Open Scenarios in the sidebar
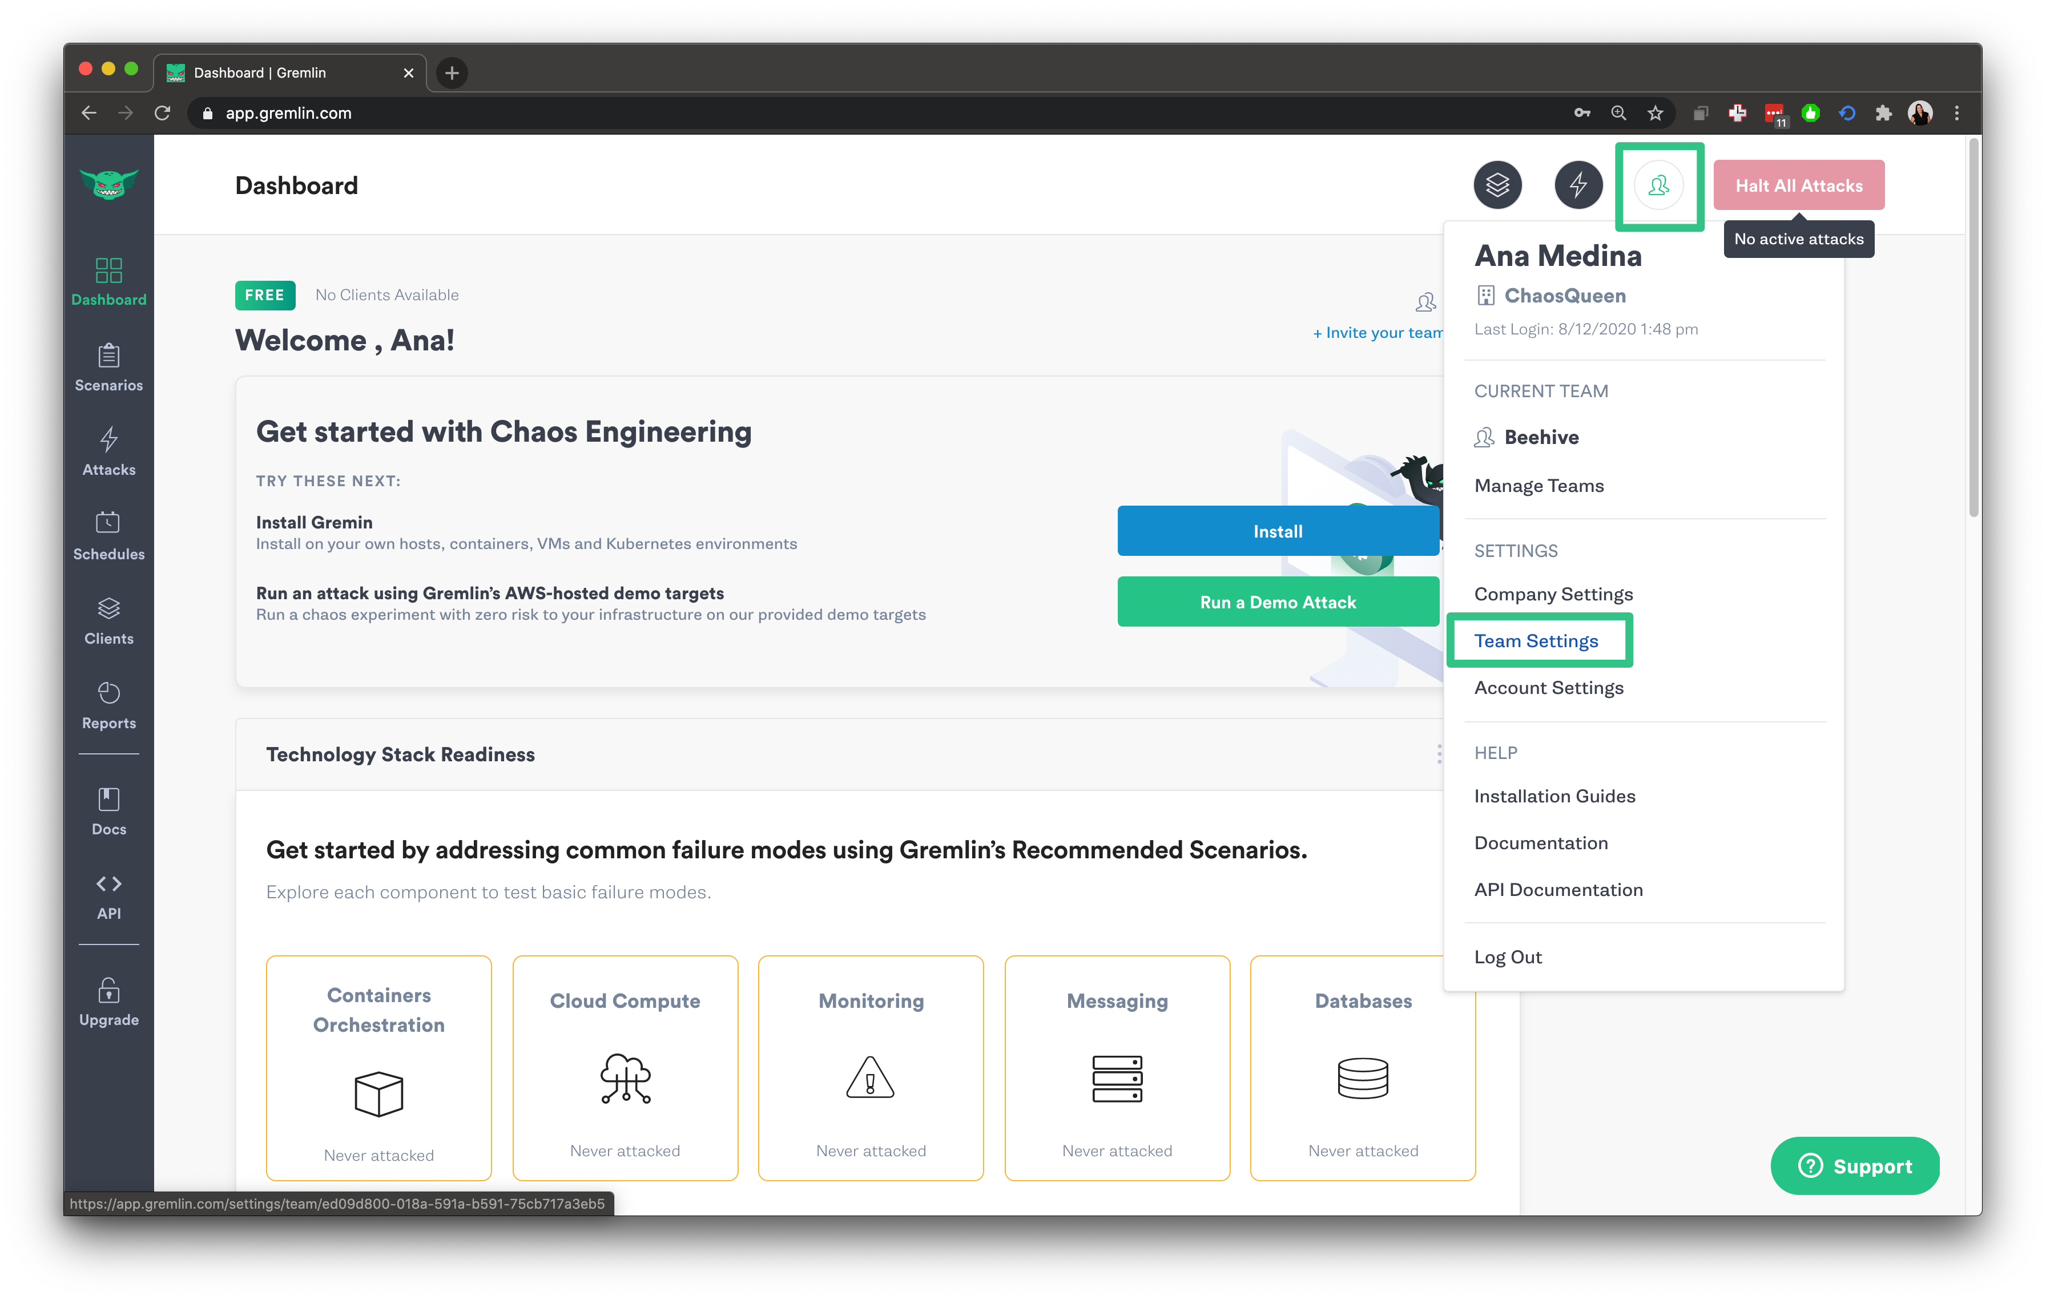 109,367
